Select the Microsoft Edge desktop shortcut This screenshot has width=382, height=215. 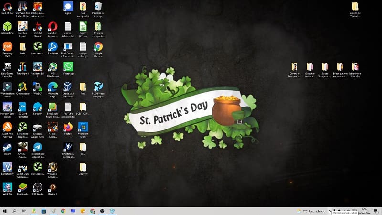[x=53, y=90]
